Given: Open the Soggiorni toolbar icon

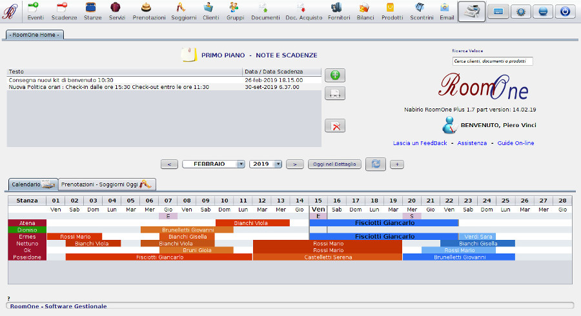Looking at the screenshot, I should click(183, 11).
